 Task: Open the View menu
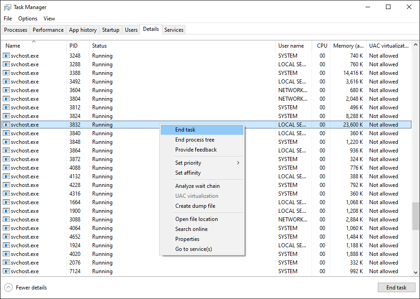[49, 19]
